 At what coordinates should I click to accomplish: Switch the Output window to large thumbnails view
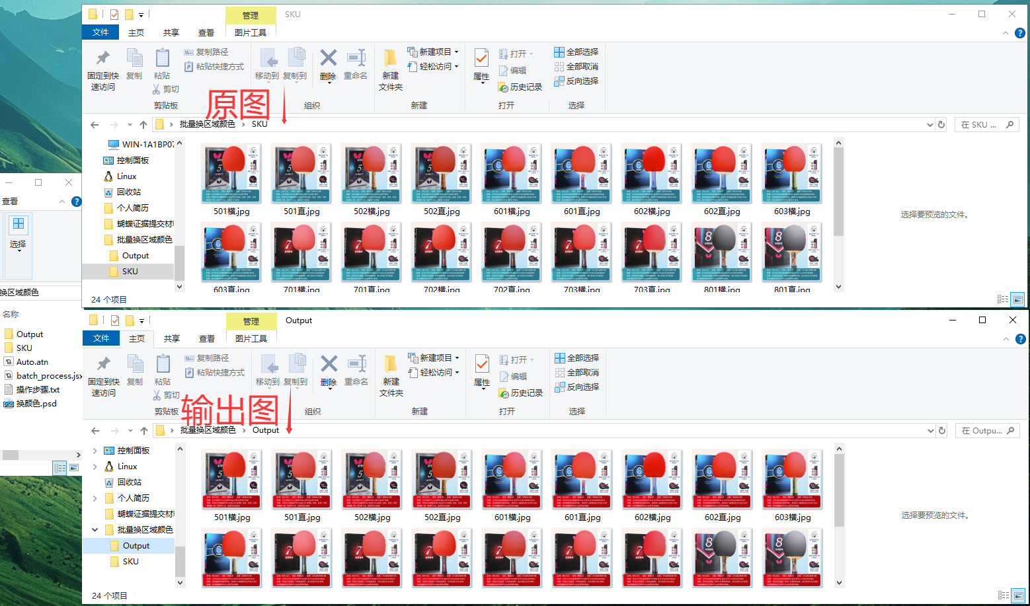click(x=1018, y=595)
